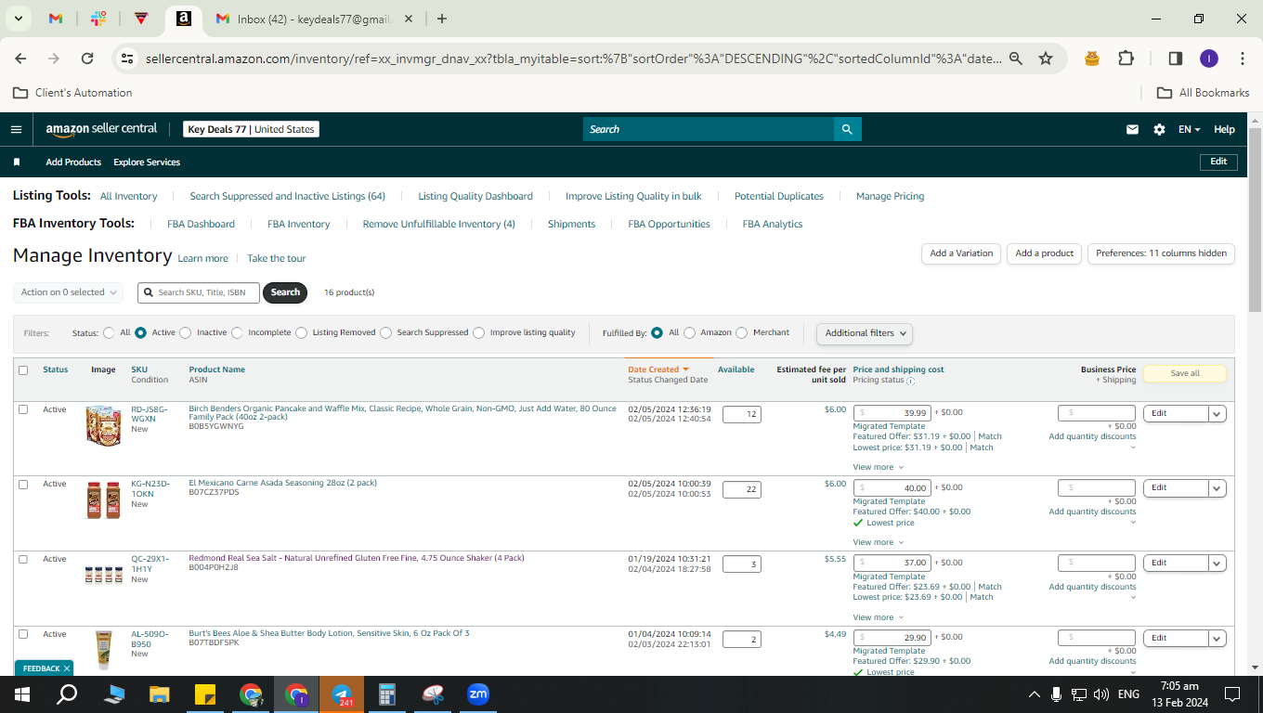Select the Inactive status radio button
The height and width of the screenshot is (713, 1263).
pos(186,332)
